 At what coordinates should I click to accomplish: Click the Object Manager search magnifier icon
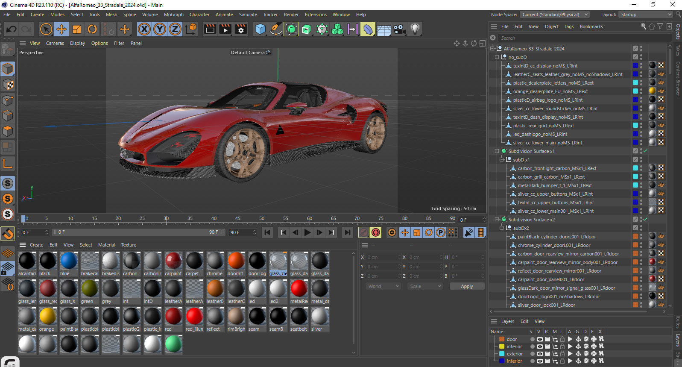coord(643,26)
